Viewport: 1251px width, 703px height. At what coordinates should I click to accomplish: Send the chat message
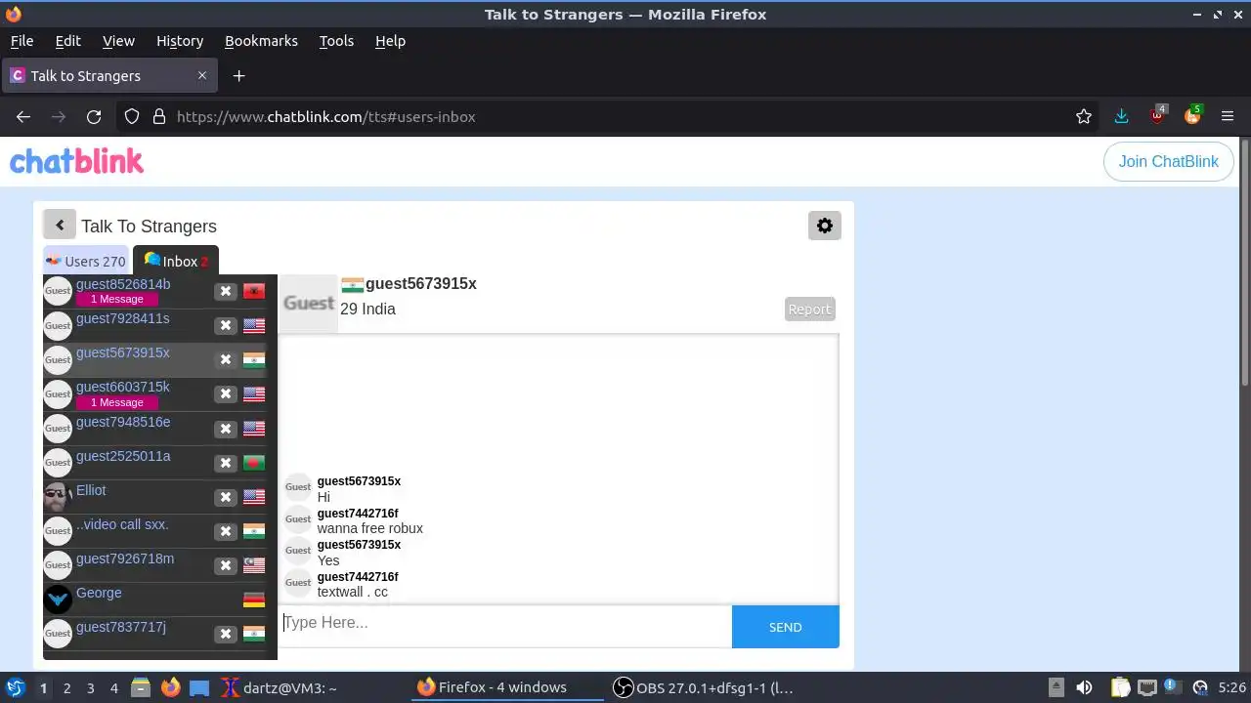(x=785, y=627)
